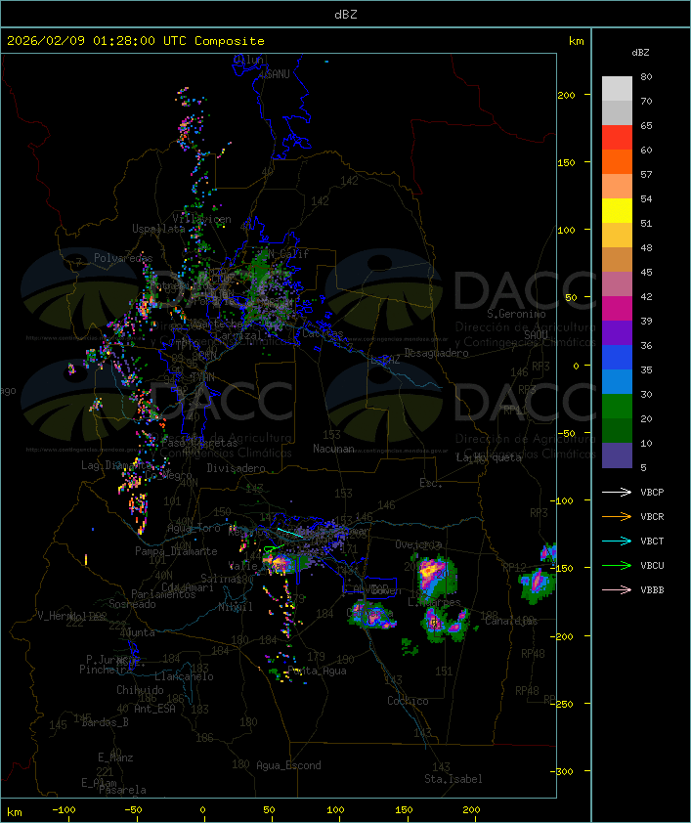The height and width of the screenshot is (823, 691).
Task: Click the Polvaredas map label
Action: pyautogui.click(x=123, y=258)
